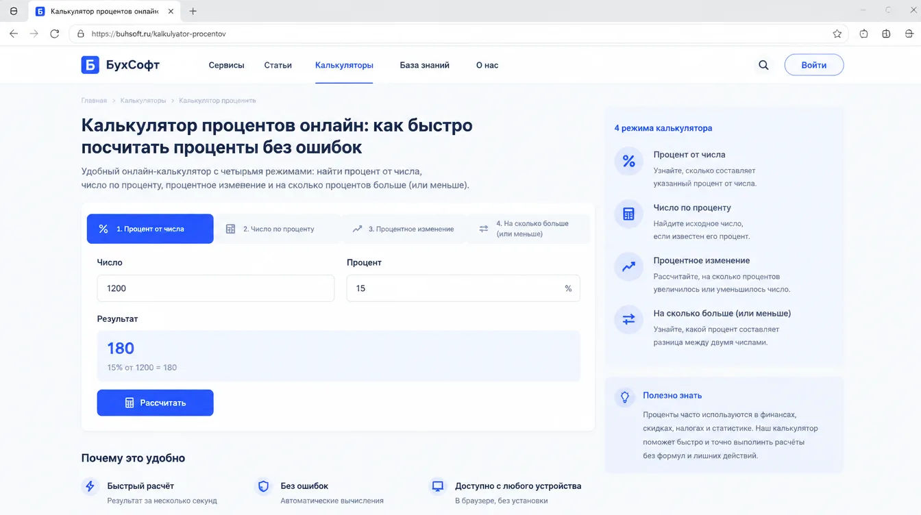This screenshot has width=921, height=515.
Task: Go to Калькуляторы breadcrumb link
Action: pyautogui.click(x=143, y=101)
